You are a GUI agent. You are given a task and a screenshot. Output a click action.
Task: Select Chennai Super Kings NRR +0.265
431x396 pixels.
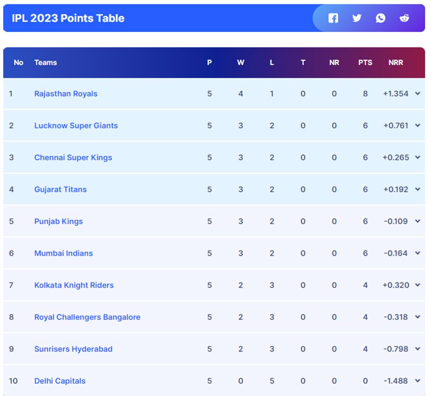point(396,157)
